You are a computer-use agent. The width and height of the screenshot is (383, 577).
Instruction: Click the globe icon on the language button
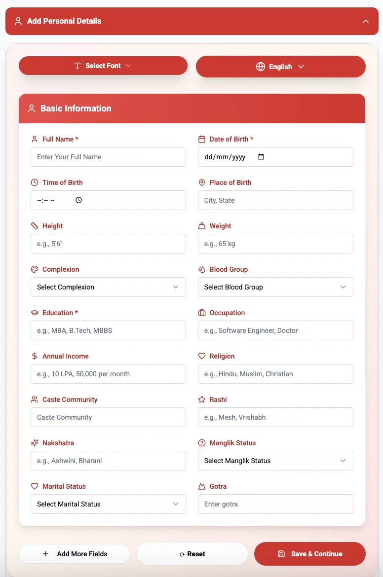click(260, 66)
